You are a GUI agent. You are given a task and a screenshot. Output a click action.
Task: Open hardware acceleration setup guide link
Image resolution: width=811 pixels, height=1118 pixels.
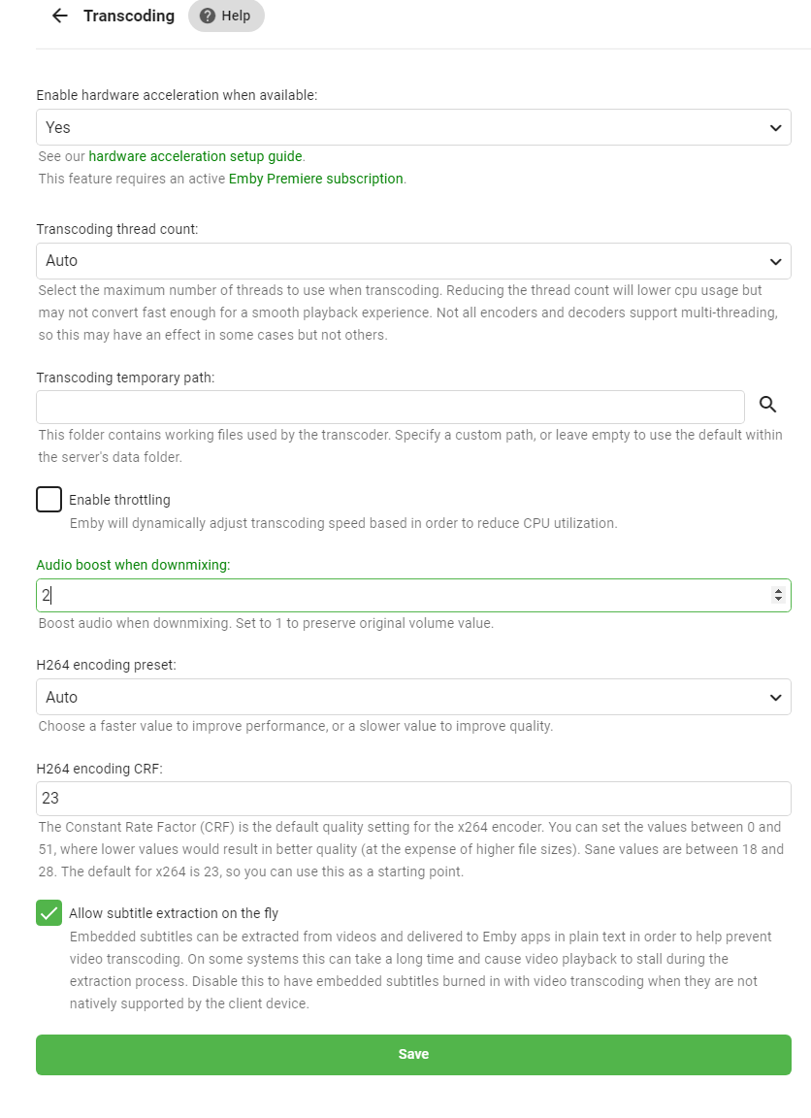pyautogui.click(x=196, y=156)
